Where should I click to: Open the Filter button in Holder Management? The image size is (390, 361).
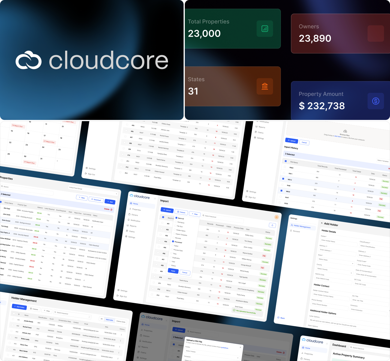46,311
